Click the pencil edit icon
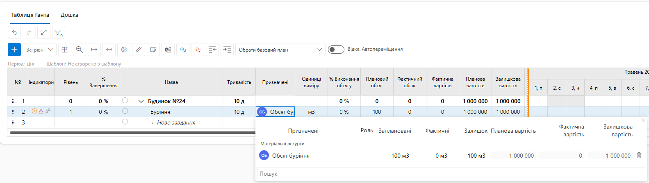Image resolution: width=649 pixels, height=183 pixels. [x=139, y=50]
